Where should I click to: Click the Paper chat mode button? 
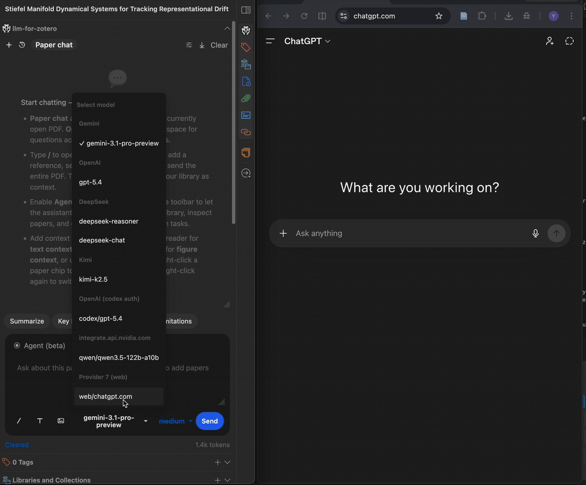(x=54, y=45)
